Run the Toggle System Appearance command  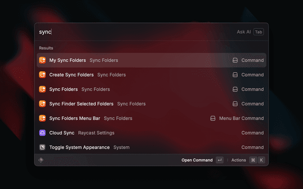(x=79, y=147)
